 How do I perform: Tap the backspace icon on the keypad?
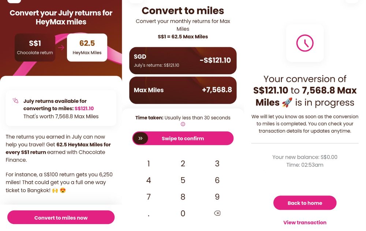(217, 213)
